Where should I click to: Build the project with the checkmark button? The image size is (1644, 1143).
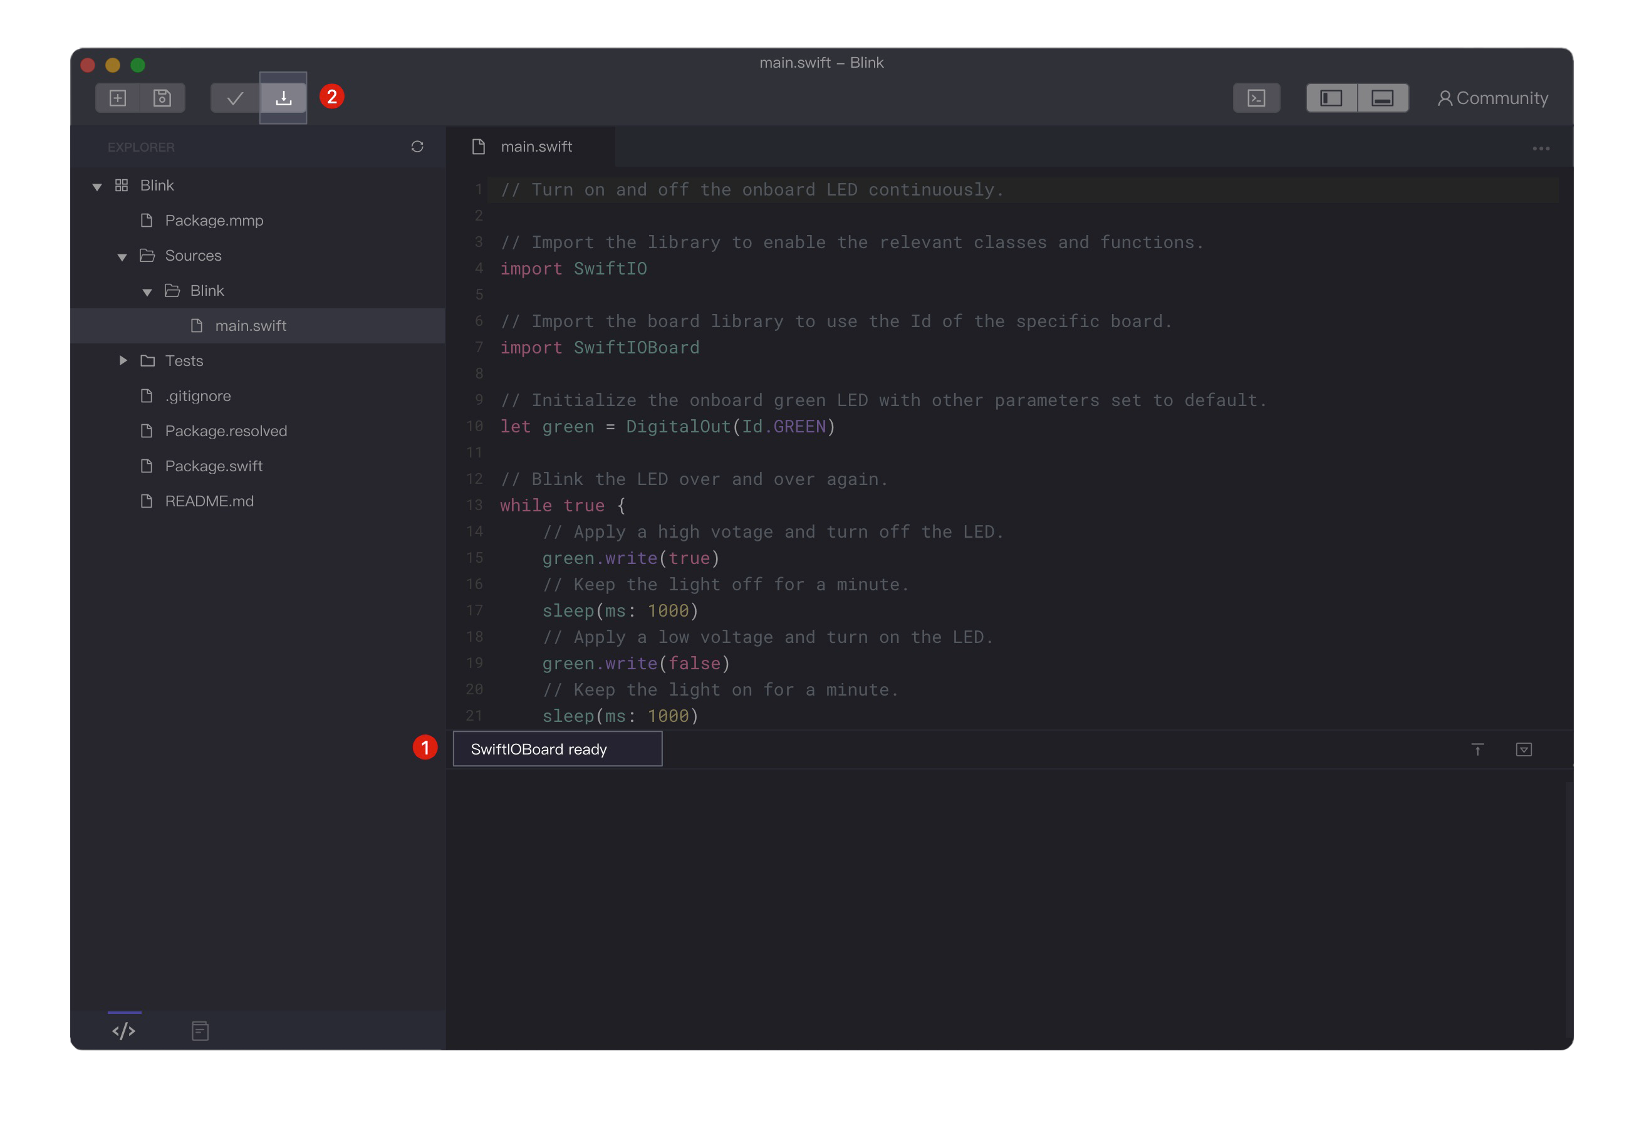(x=235, y=98)
